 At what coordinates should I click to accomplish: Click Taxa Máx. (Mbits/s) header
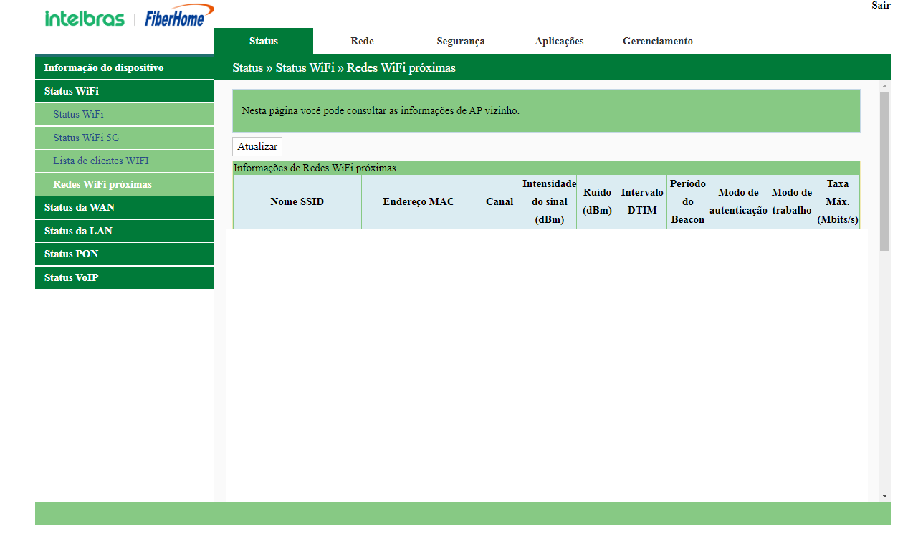coord(838,202)
